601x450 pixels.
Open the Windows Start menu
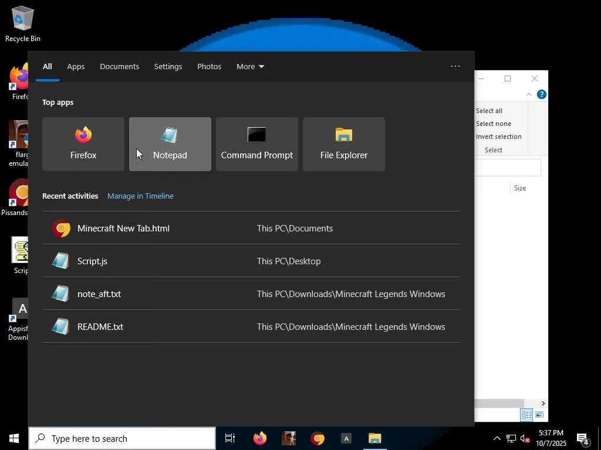14,438
